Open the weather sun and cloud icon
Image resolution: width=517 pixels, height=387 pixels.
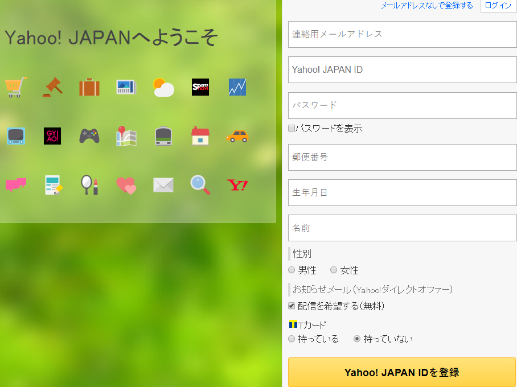click(x=163, y=87)
